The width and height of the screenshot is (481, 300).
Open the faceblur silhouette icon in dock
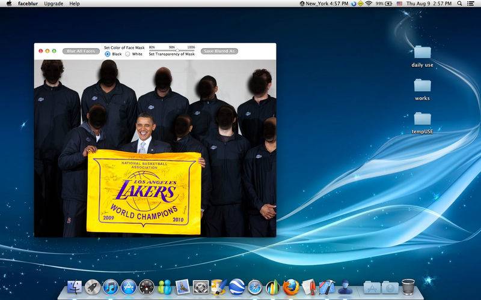345,287
